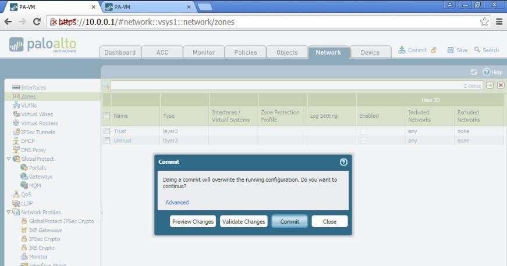This screenshot has height=266, width=507.
Task: Collapse the GlobalProtect tree node
Action: [x=8, y=159]
